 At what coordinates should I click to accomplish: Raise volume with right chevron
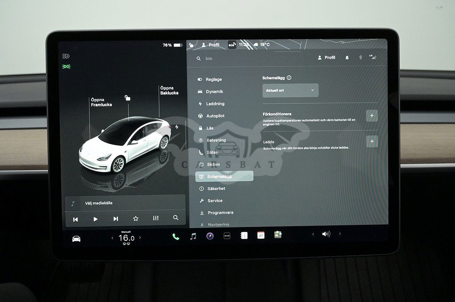pyautogui.click(x=340, y=234)
